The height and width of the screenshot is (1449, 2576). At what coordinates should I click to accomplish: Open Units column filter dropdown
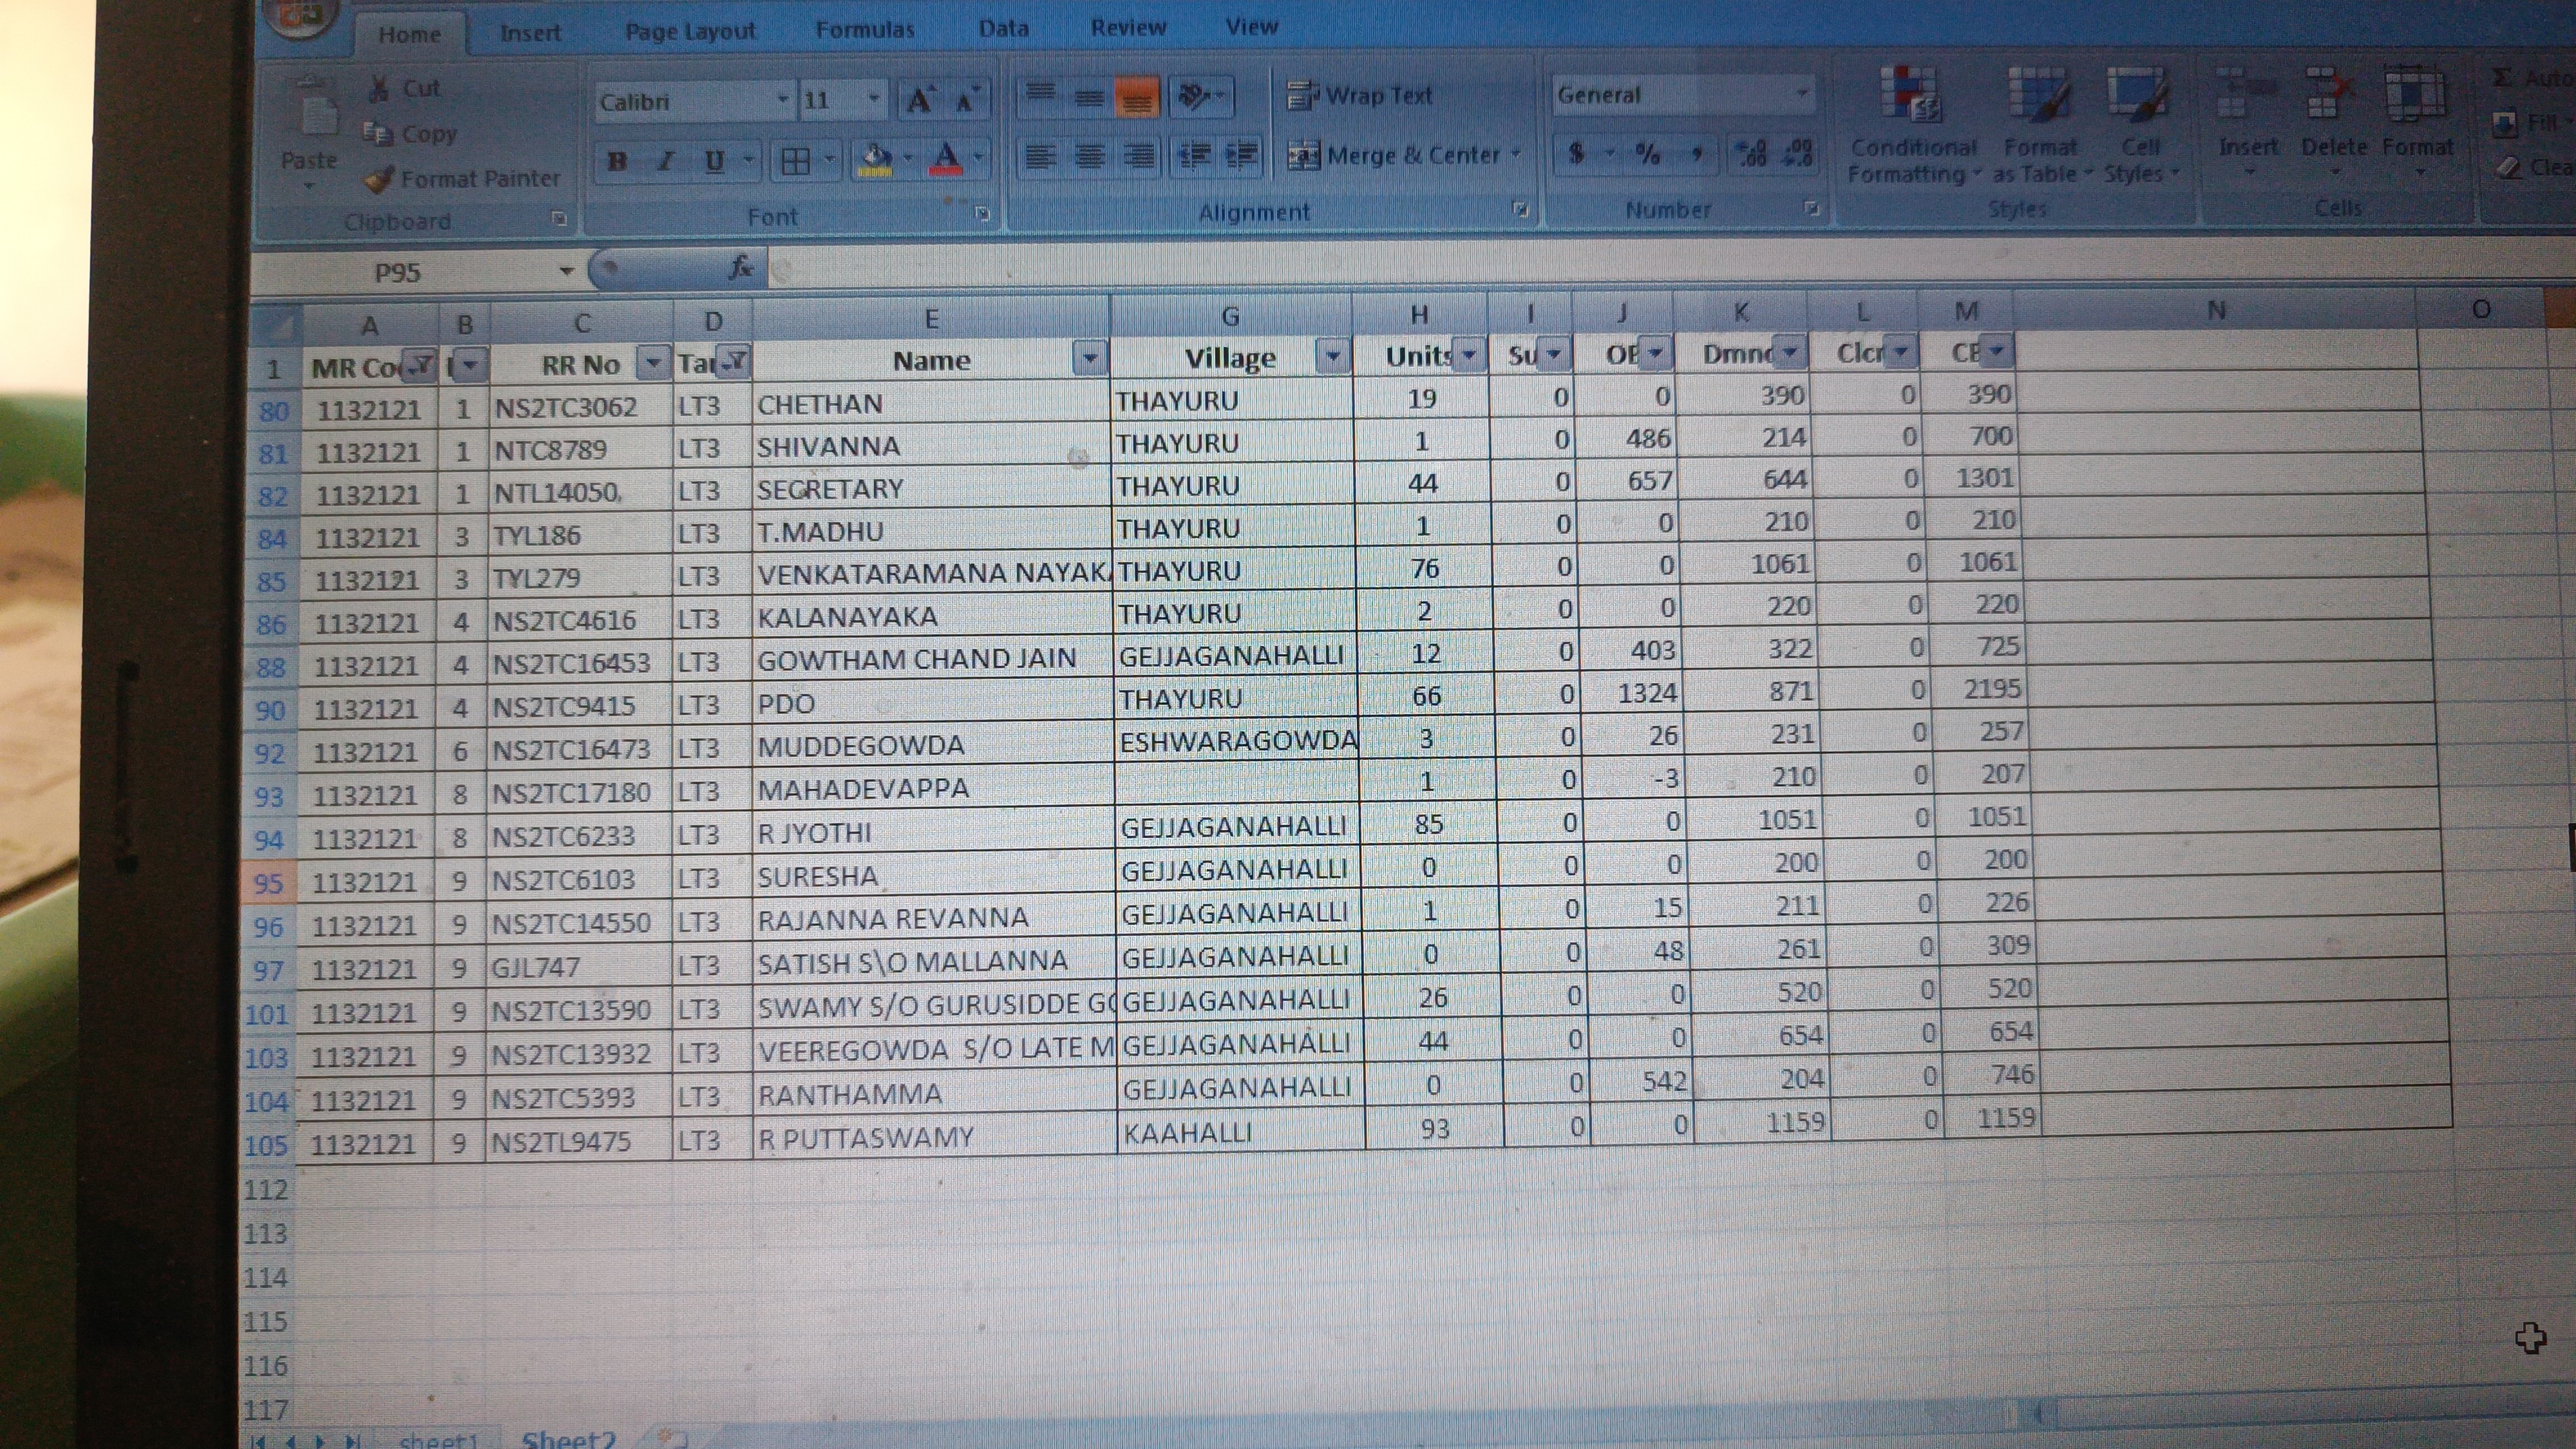[x=1469, y=354]
